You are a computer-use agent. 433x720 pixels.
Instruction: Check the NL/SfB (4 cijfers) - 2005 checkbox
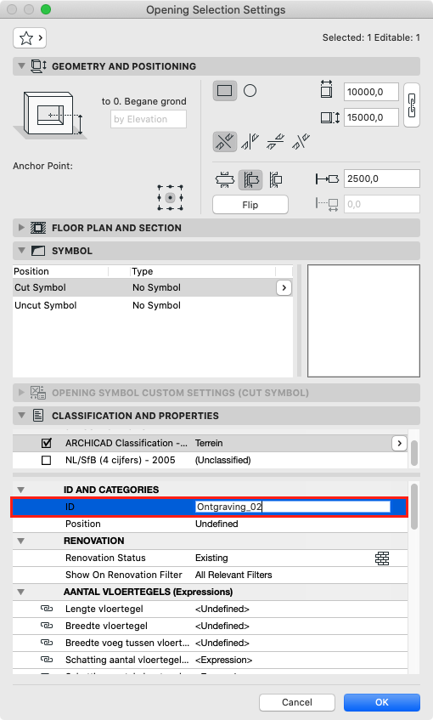coord(47,460)
